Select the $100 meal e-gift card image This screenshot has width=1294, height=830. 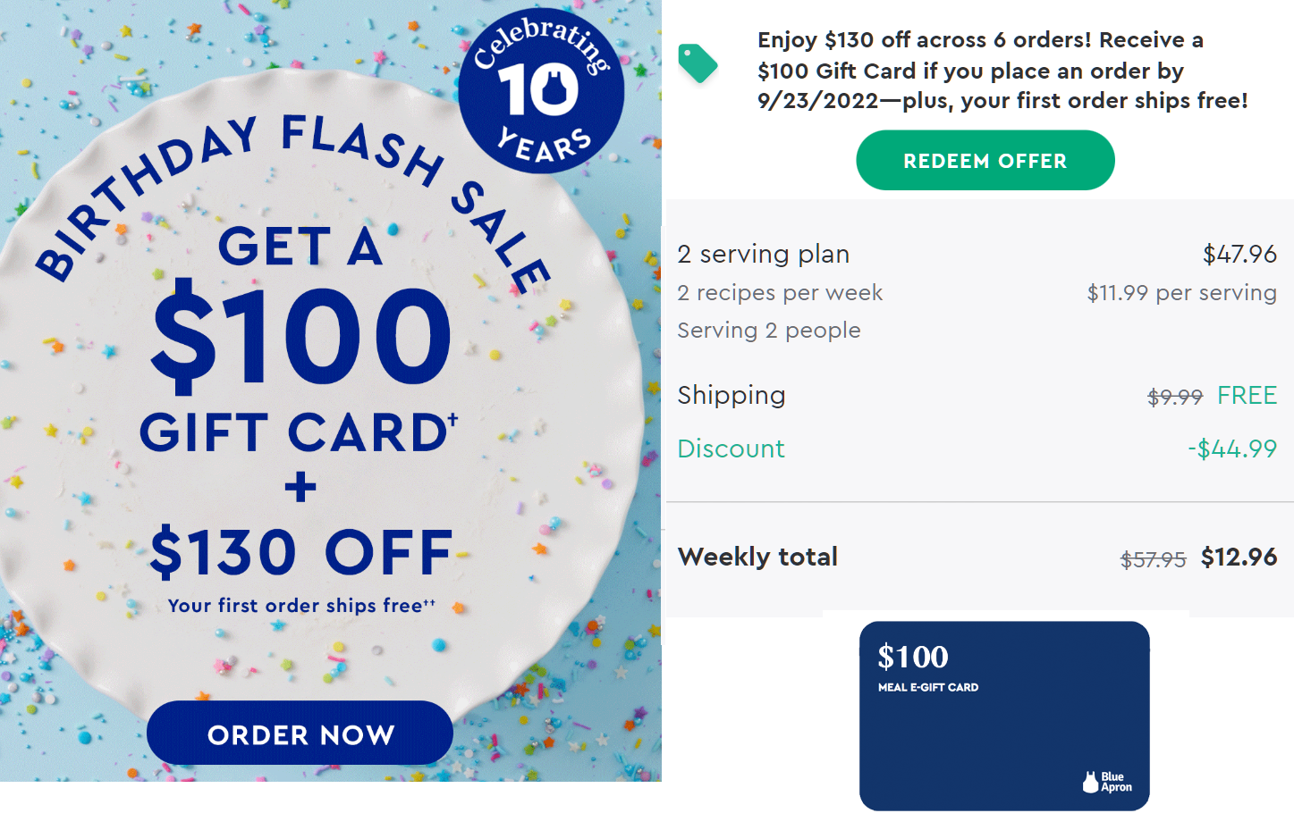pos(1004,716)
